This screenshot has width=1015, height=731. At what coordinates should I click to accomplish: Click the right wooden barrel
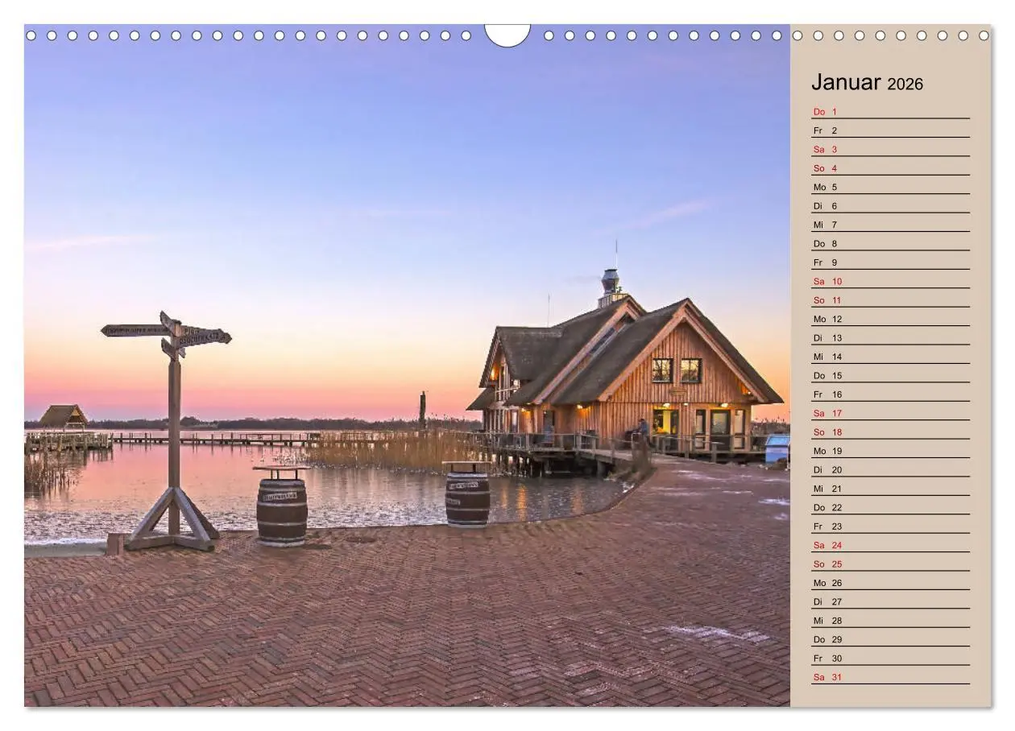click(x=466, y=498)
